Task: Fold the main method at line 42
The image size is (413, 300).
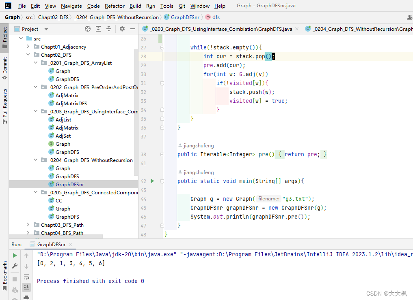Action: tap(162, 181)
